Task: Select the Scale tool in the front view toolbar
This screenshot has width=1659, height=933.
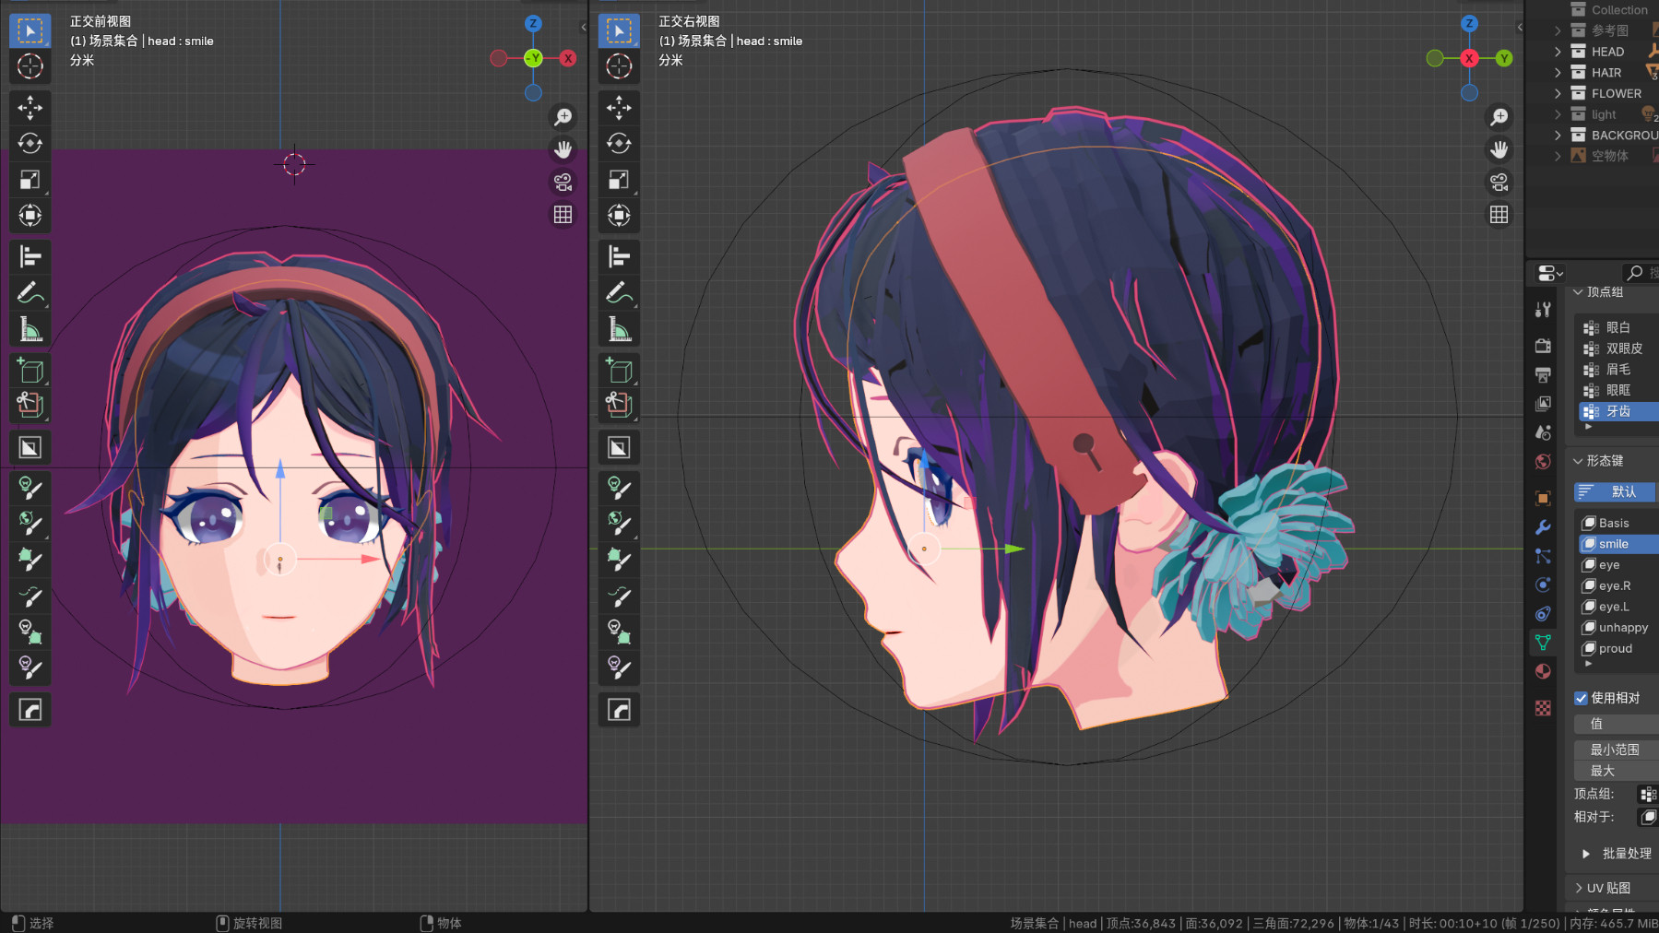Action: [30, 180]
